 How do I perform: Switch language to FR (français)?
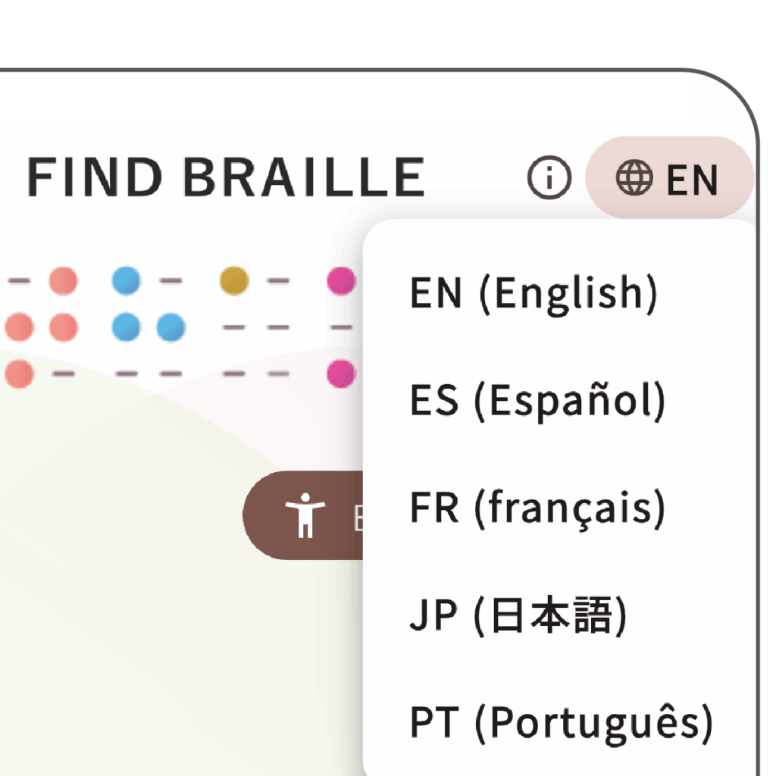coord(537,507)
